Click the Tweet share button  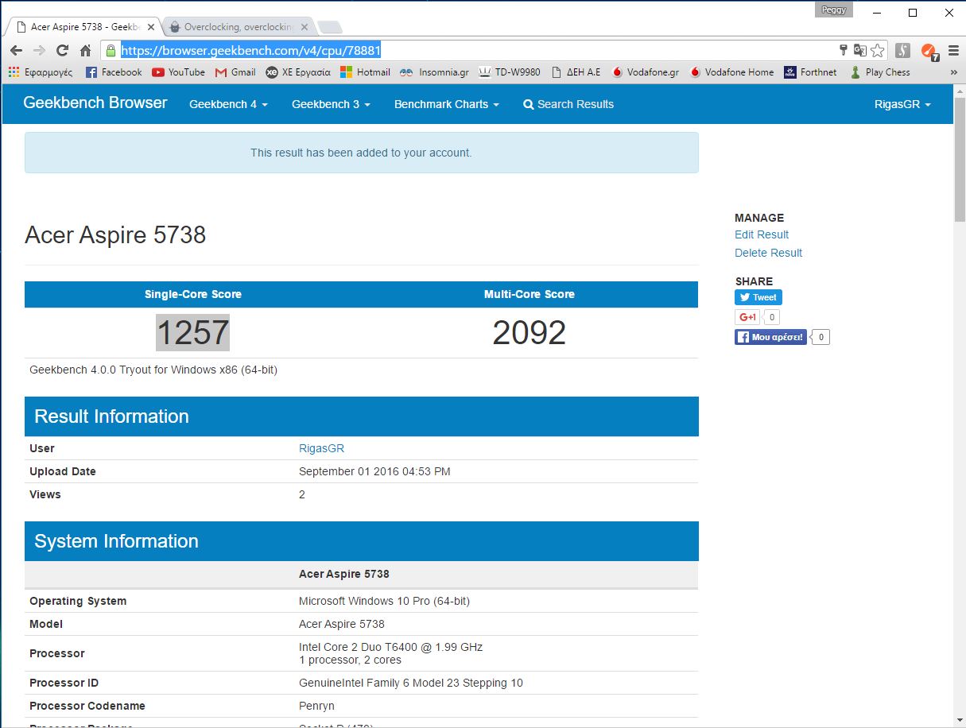pos(758,297)
